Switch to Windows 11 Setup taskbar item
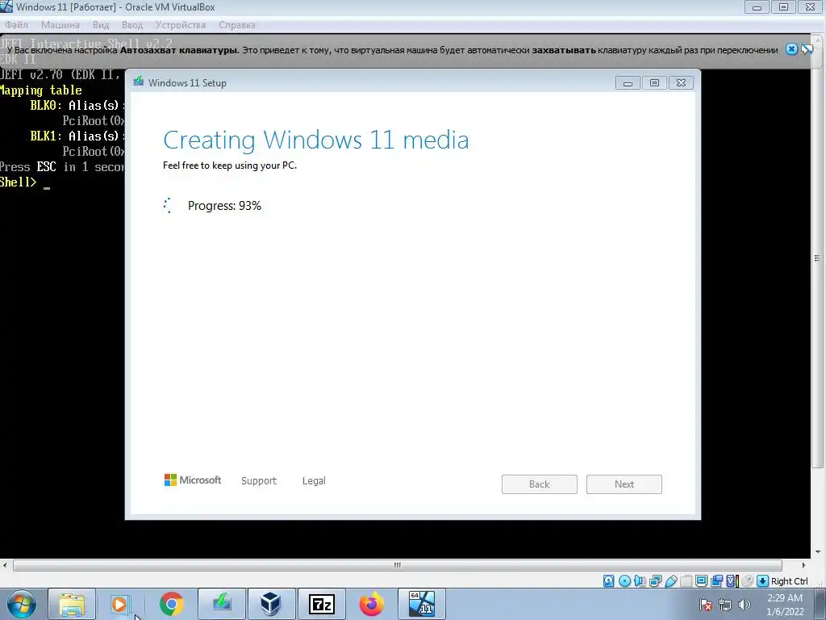 point(421,604)
